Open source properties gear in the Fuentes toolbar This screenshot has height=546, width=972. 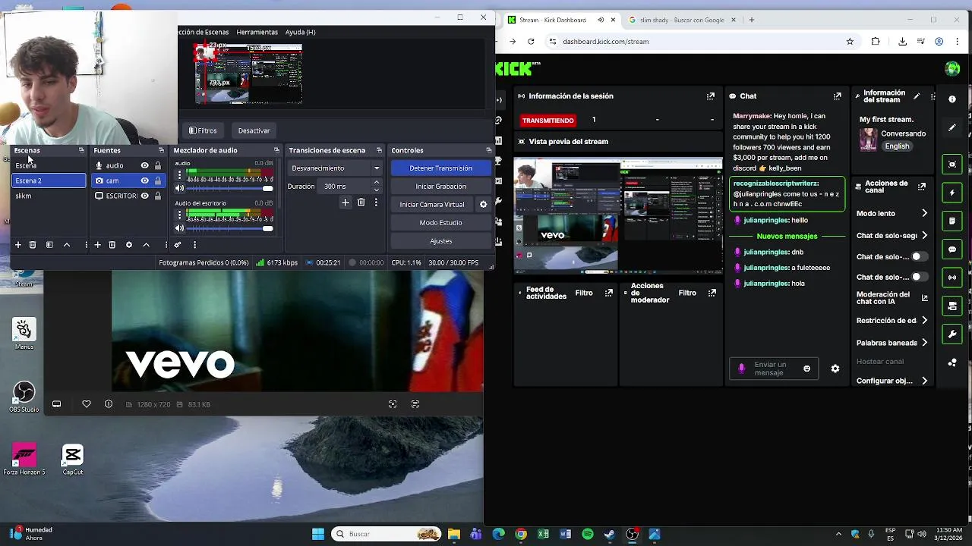129,245
